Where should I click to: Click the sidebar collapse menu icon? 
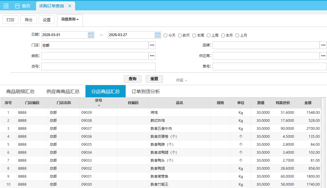pos(6,6)
